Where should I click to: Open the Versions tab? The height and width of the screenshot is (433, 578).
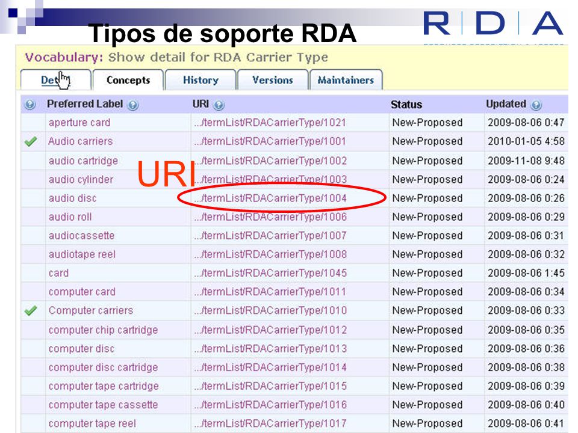273,80
